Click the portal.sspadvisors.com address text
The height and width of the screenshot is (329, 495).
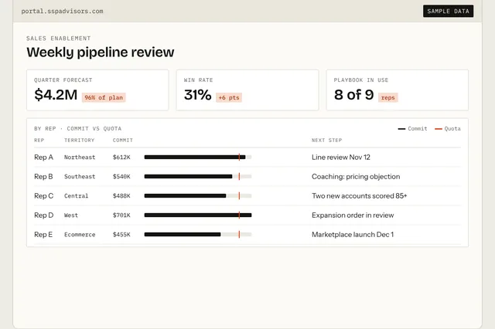62,11
